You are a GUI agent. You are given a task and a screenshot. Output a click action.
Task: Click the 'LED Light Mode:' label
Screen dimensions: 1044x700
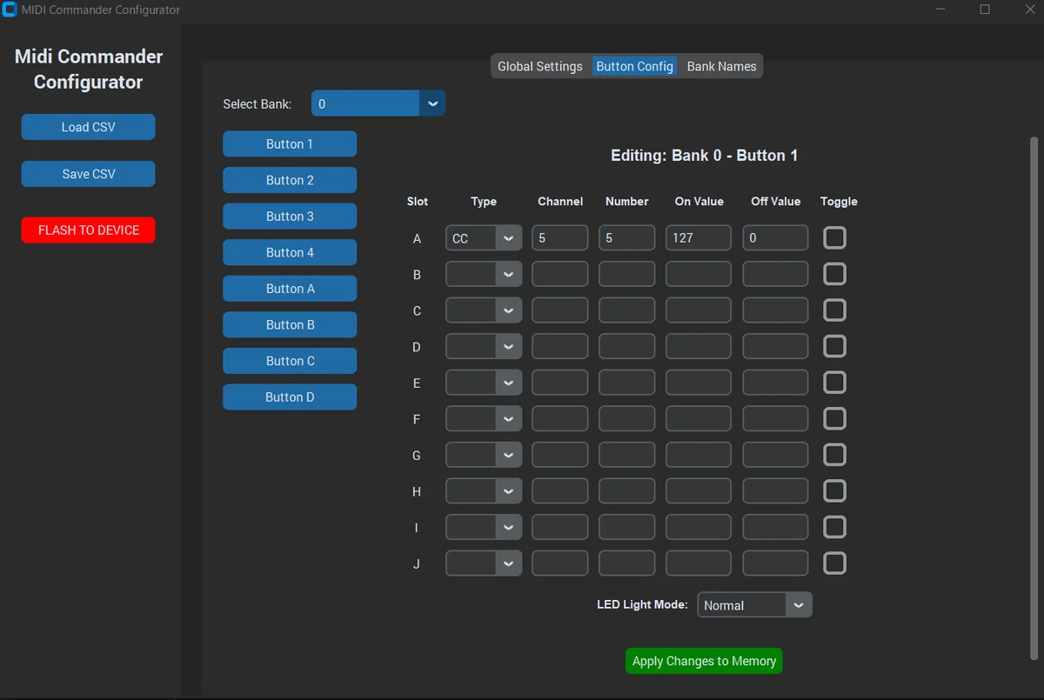point(642,604)
